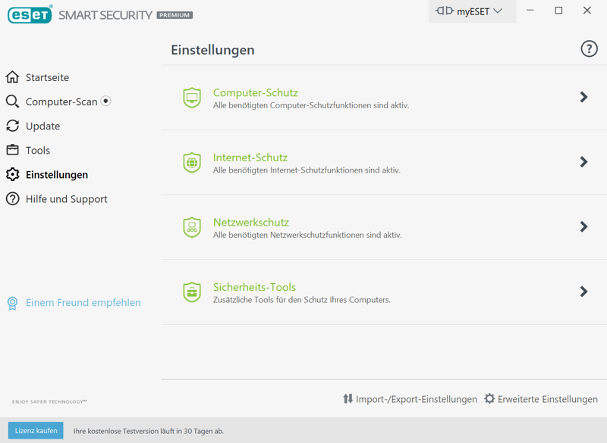Click the Computer-Schutz shield icon

coord(192,98)
